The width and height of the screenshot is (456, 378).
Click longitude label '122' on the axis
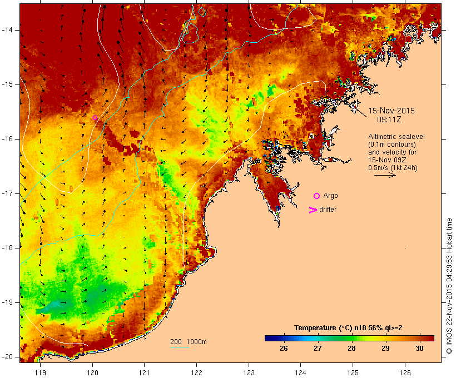pos(197,373)
